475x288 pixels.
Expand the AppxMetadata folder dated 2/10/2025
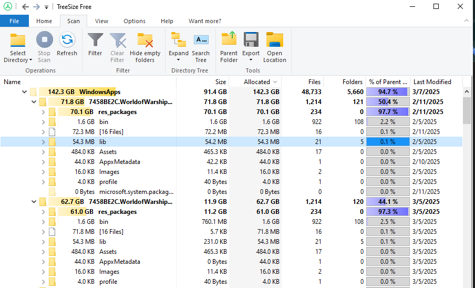point(43,162)
